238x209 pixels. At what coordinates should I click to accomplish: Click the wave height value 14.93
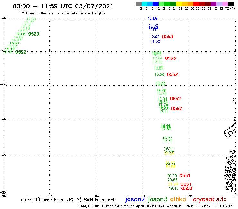16,40
